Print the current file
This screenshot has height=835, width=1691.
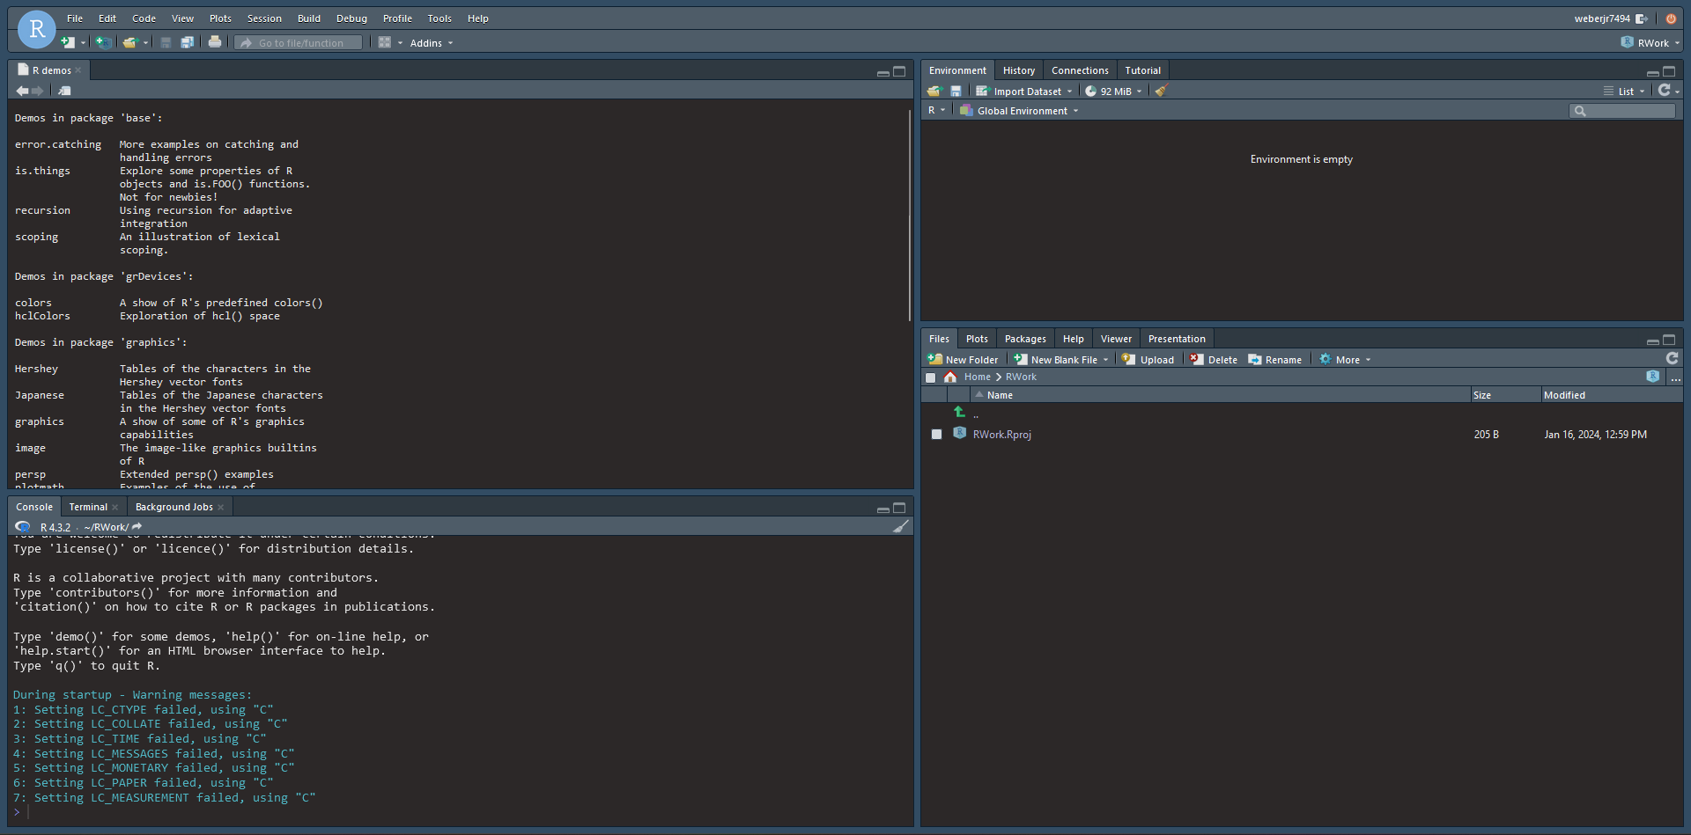[x=215, y=41]
